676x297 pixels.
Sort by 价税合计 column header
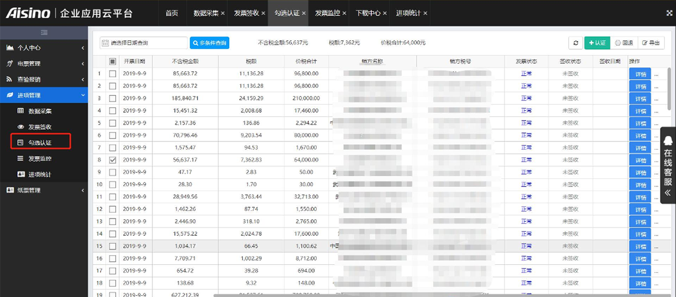[x=306, y=62]
